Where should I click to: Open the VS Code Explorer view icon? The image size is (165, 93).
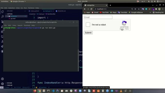(2, 12)
